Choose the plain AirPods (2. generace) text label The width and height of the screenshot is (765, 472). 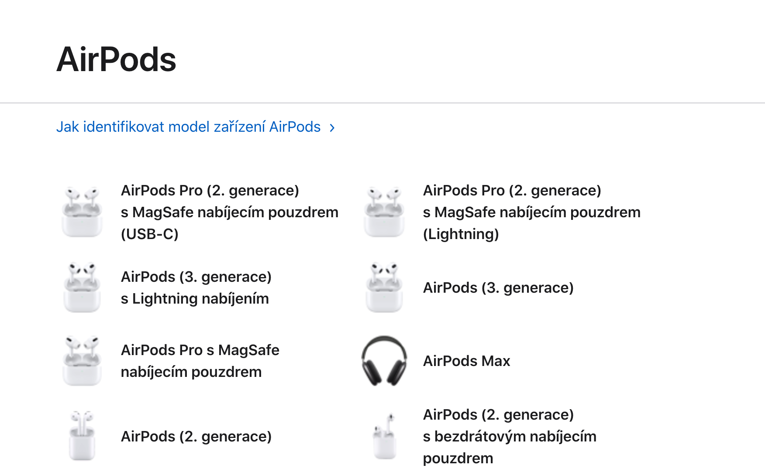tap(196, 436)
